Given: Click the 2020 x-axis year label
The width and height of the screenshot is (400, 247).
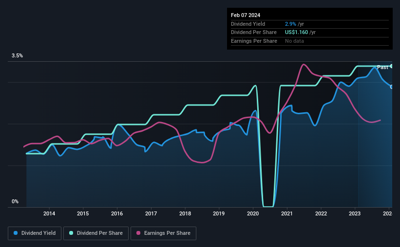Looking at the screenshot, I should tap(253, 213).
